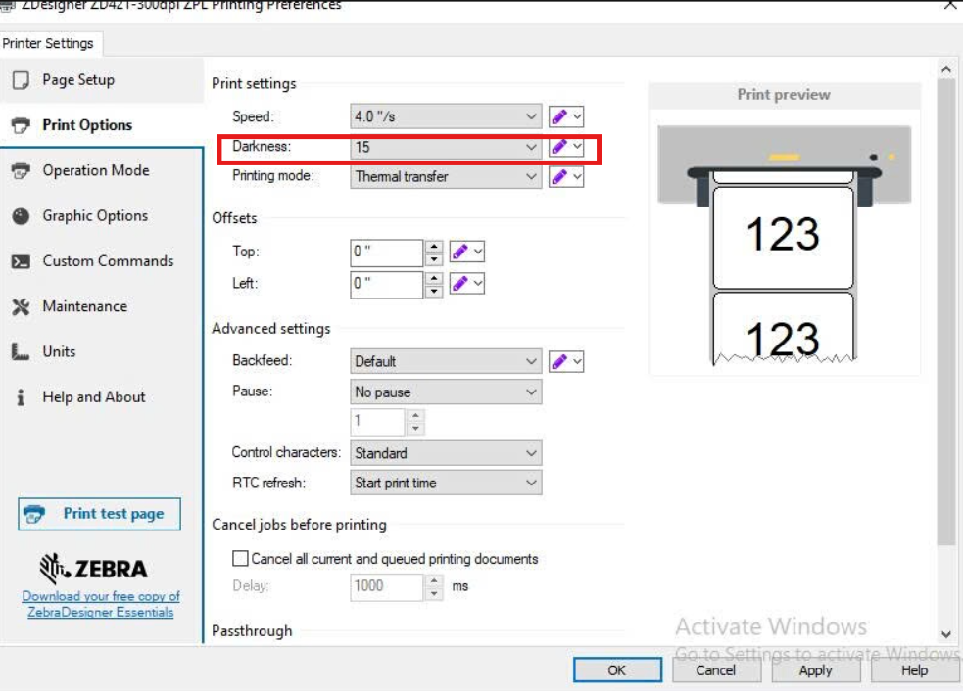This screenshot has height=691, width=963.
Task: Click the scrollbar up arrow
Action: click(x=945, y=69)
